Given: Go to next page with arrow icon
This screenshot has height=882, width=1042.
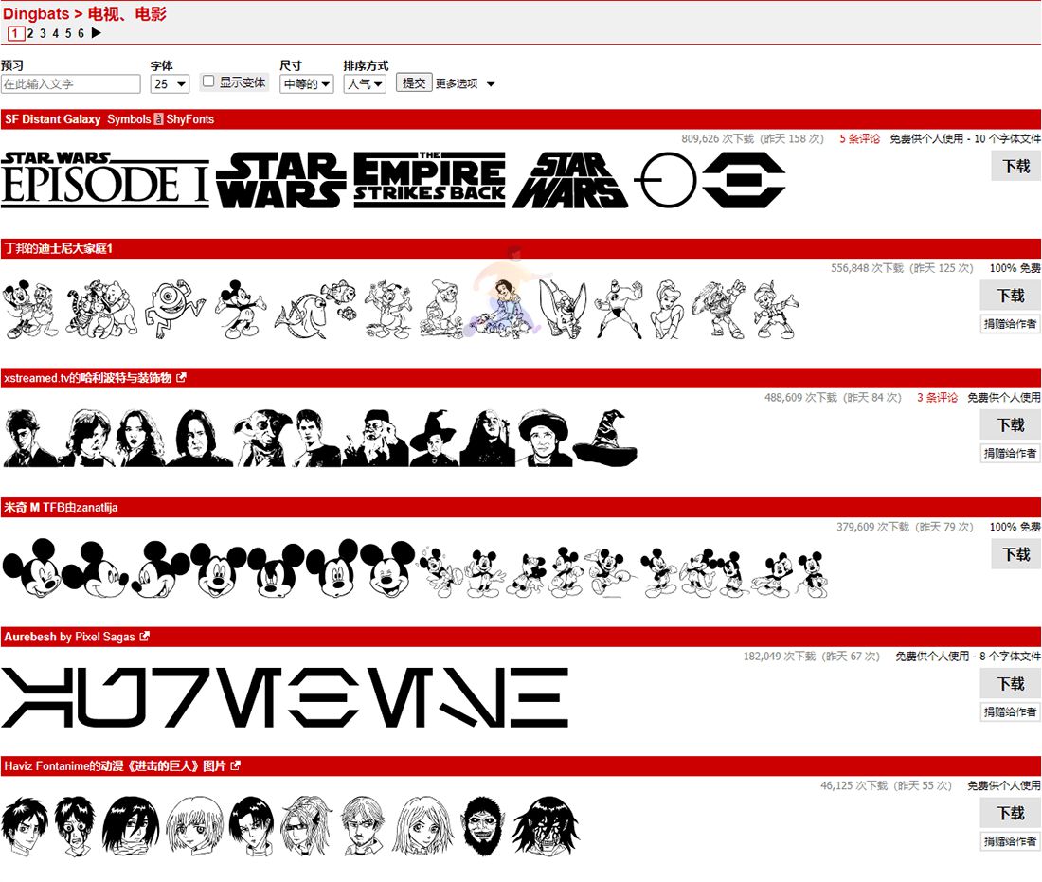Looking at the screenshot, I should click(x=97, y=32).
